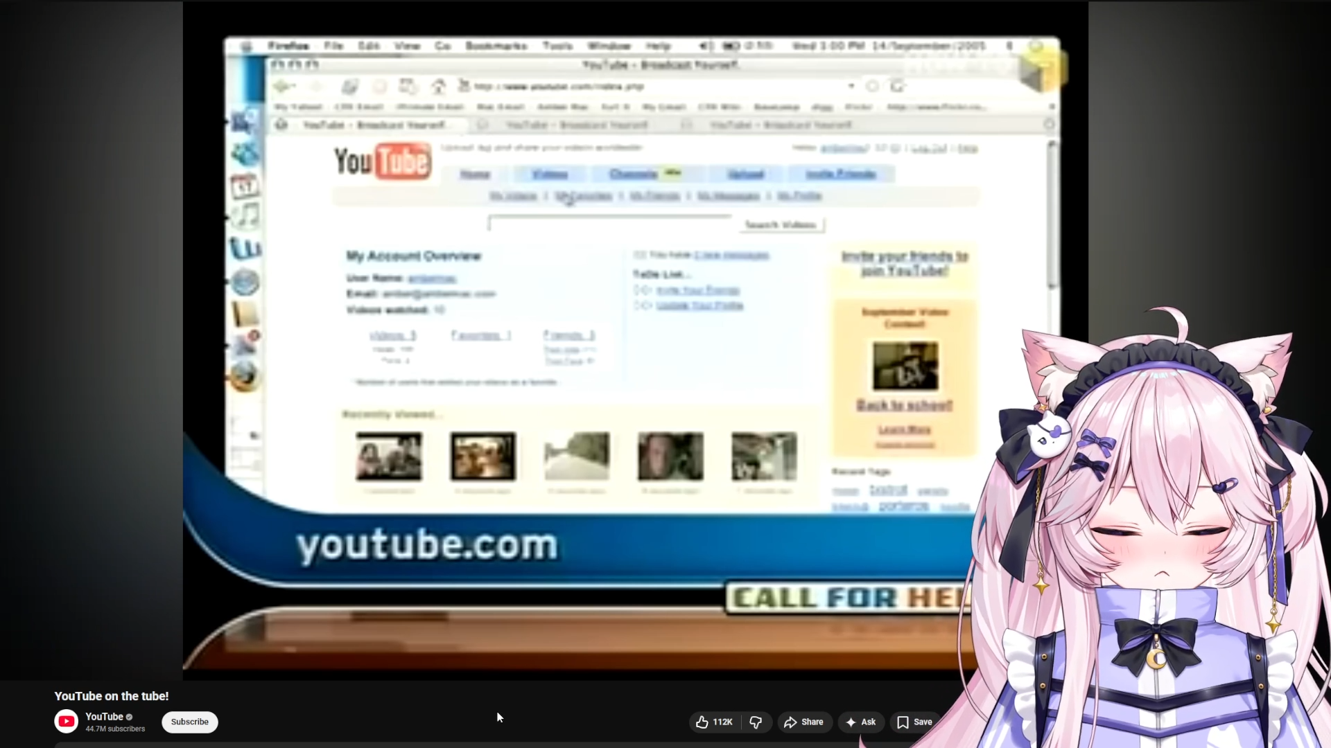Click the green back arrow in video
Viewport: 1331px width, 748px height.
(x=283, y=87)
